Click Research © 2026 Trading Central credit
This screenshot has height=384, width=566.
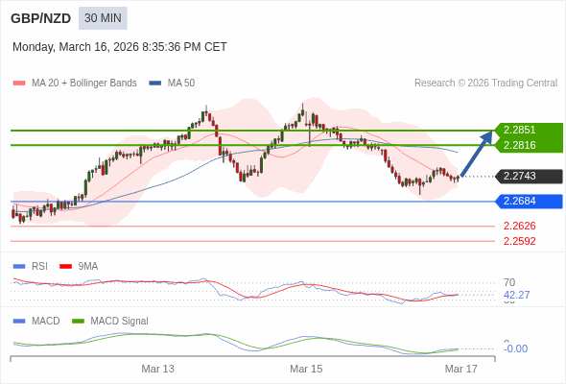485,84
